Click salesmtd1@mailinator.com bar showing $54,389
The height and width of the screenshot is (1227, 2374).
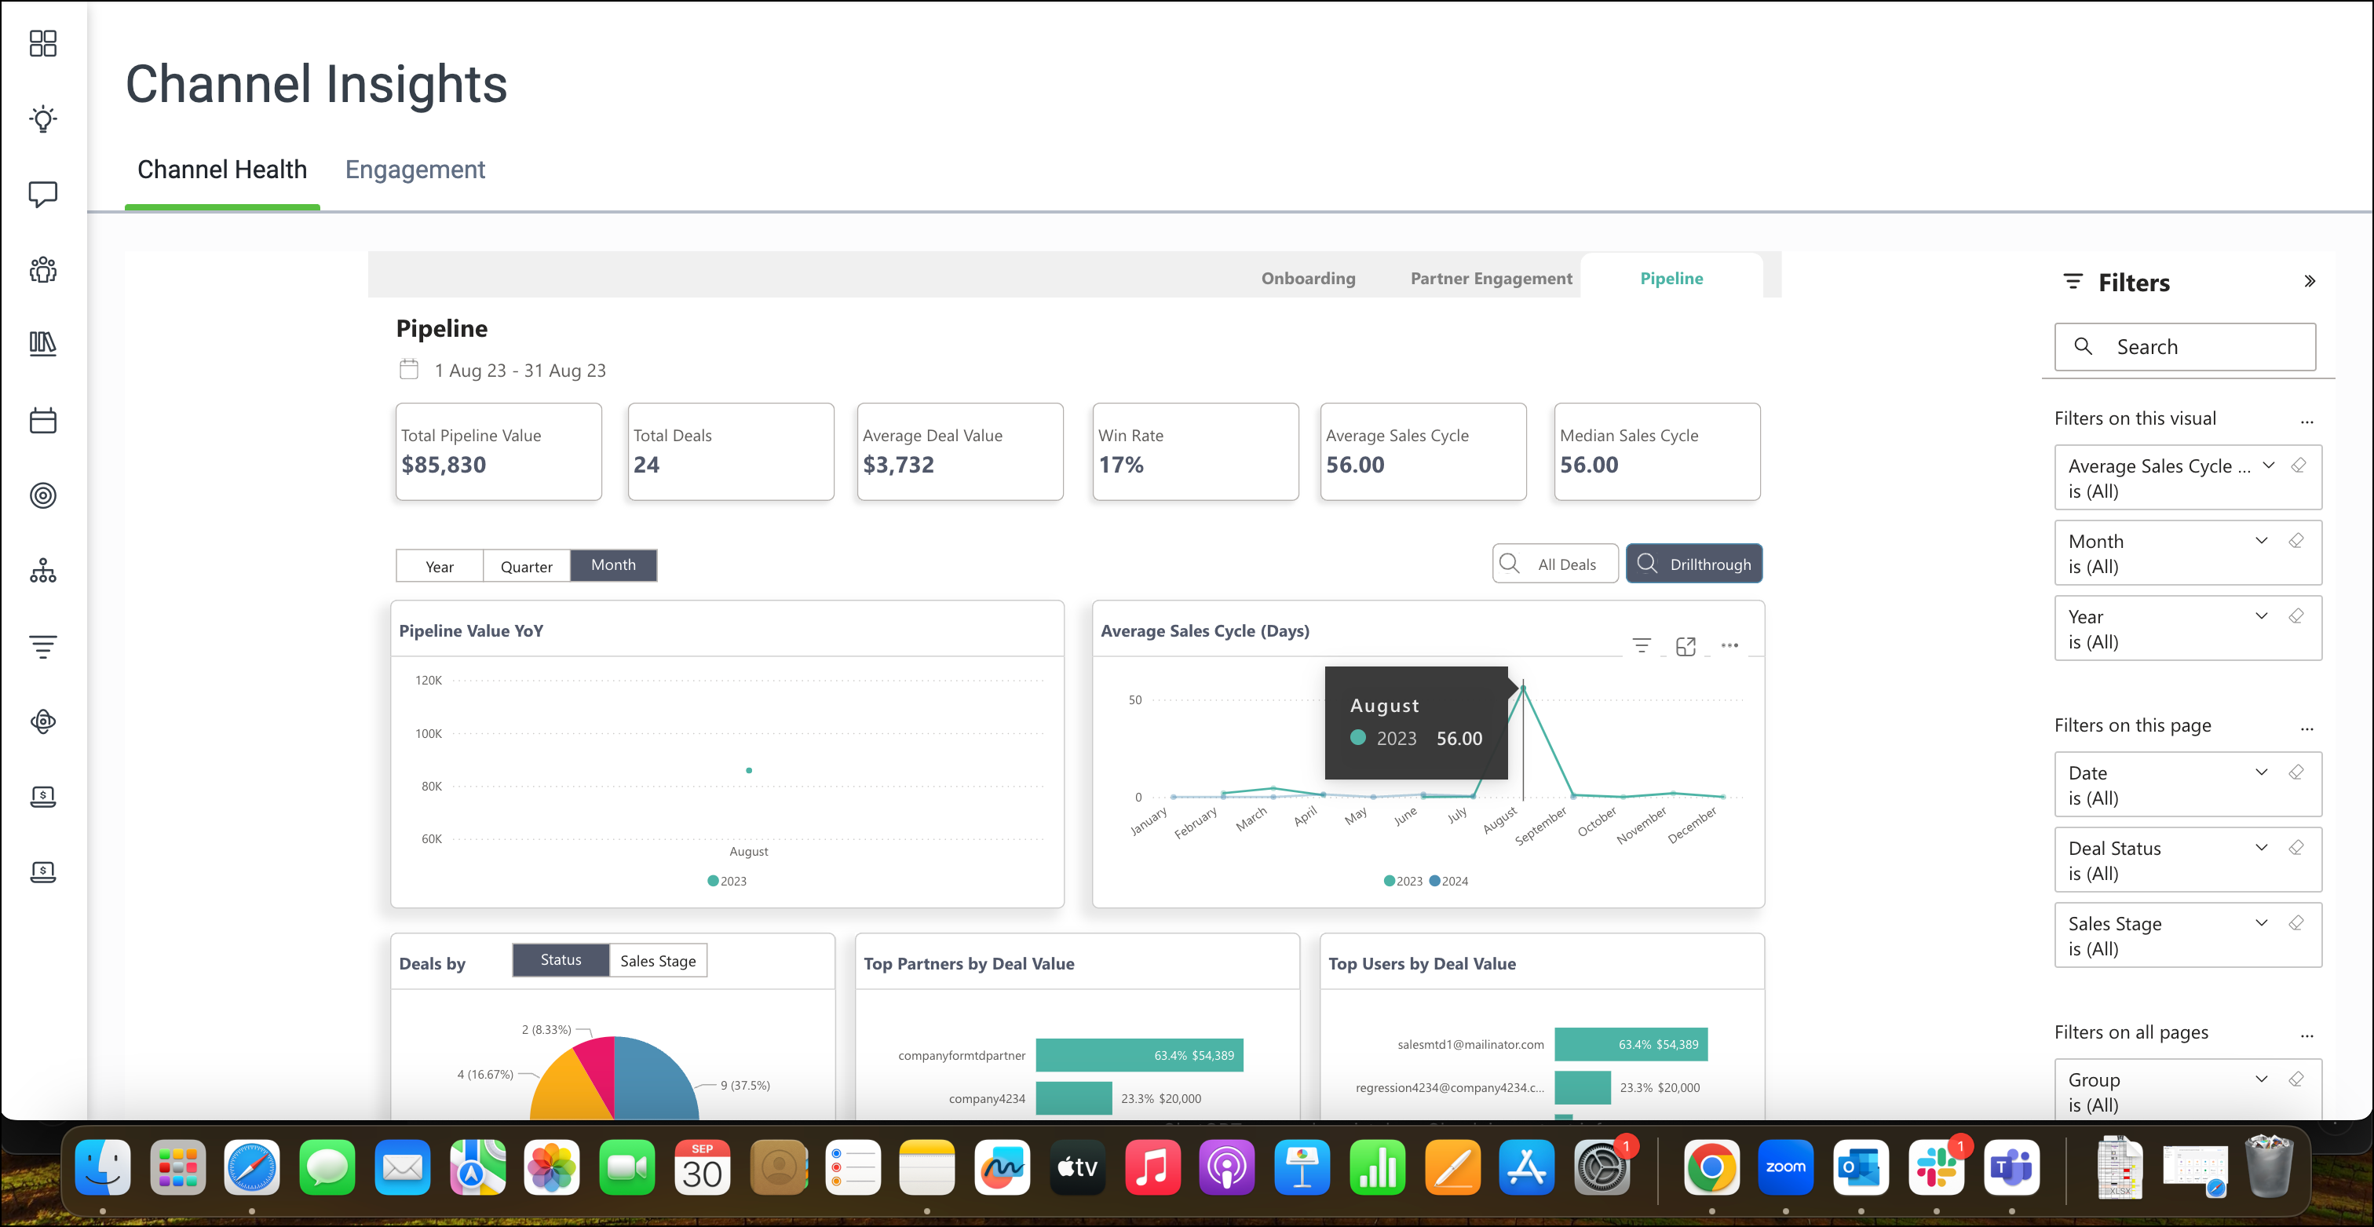point(1631,1043)
